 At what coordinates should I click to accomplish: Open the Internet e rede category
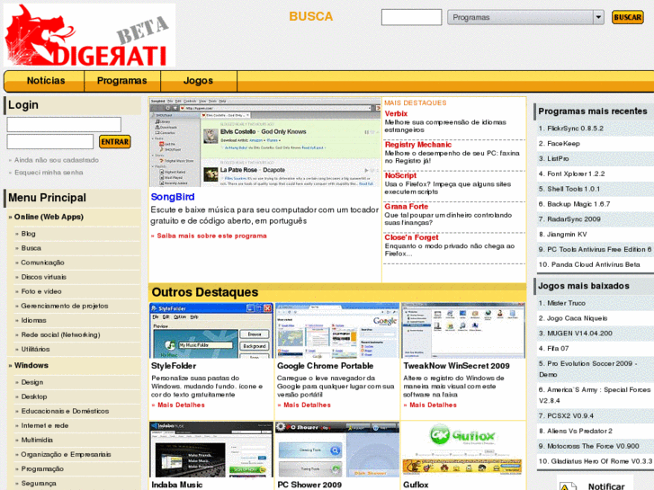(45, 425)
